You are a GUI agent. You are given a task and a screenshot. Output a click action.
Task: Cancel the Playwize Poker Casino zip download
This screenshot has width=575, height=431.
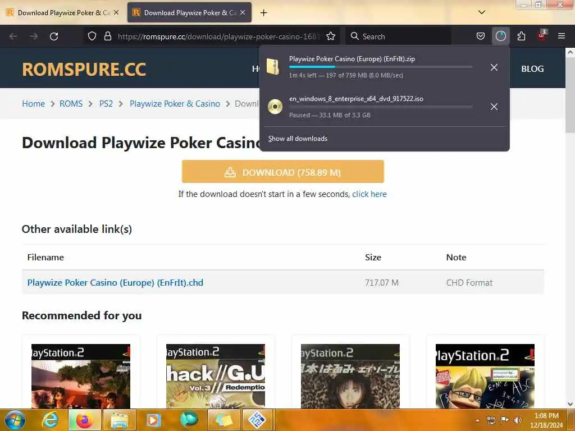(494, 67)
